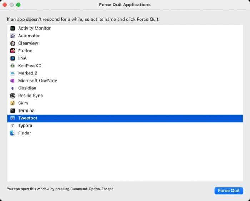Click the Force Quit Applications title
This screenshot has width=250, height=201.
point(125,5)
